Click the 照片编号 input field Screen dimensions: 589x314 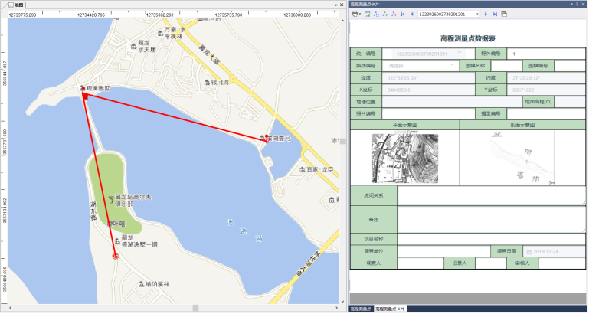428,114
